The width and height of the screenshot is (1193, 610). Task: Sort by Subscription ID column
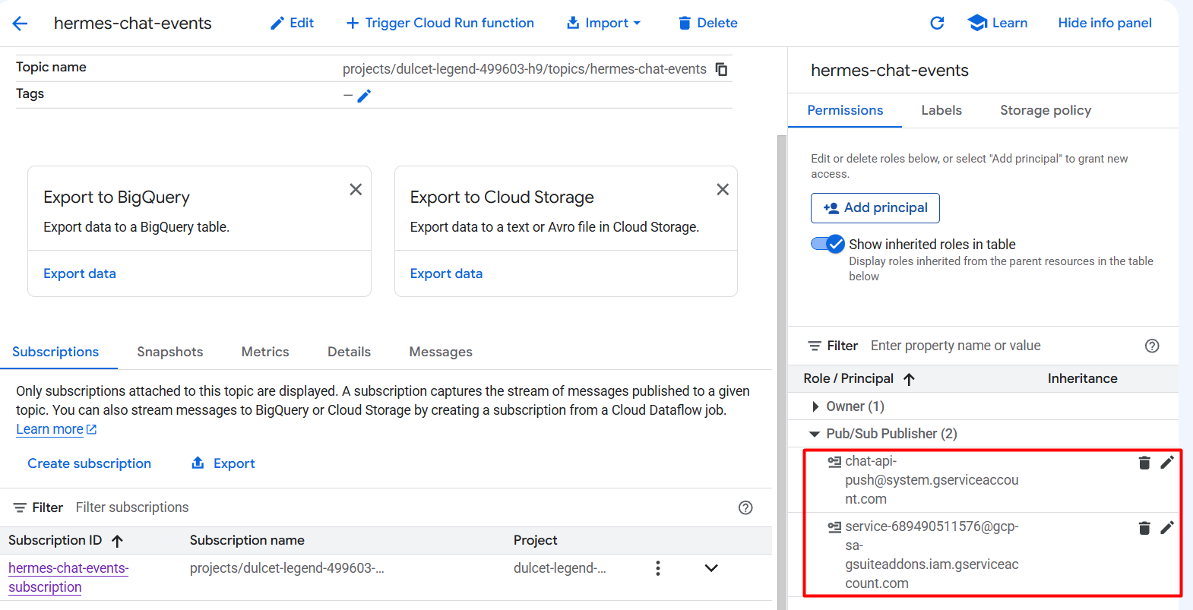point(65,540)
